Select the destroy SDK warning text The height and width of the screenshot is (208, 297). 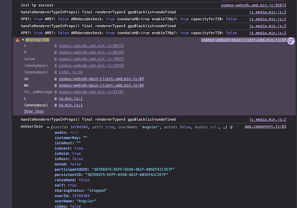pyautogui.click(x=37, y=40)
